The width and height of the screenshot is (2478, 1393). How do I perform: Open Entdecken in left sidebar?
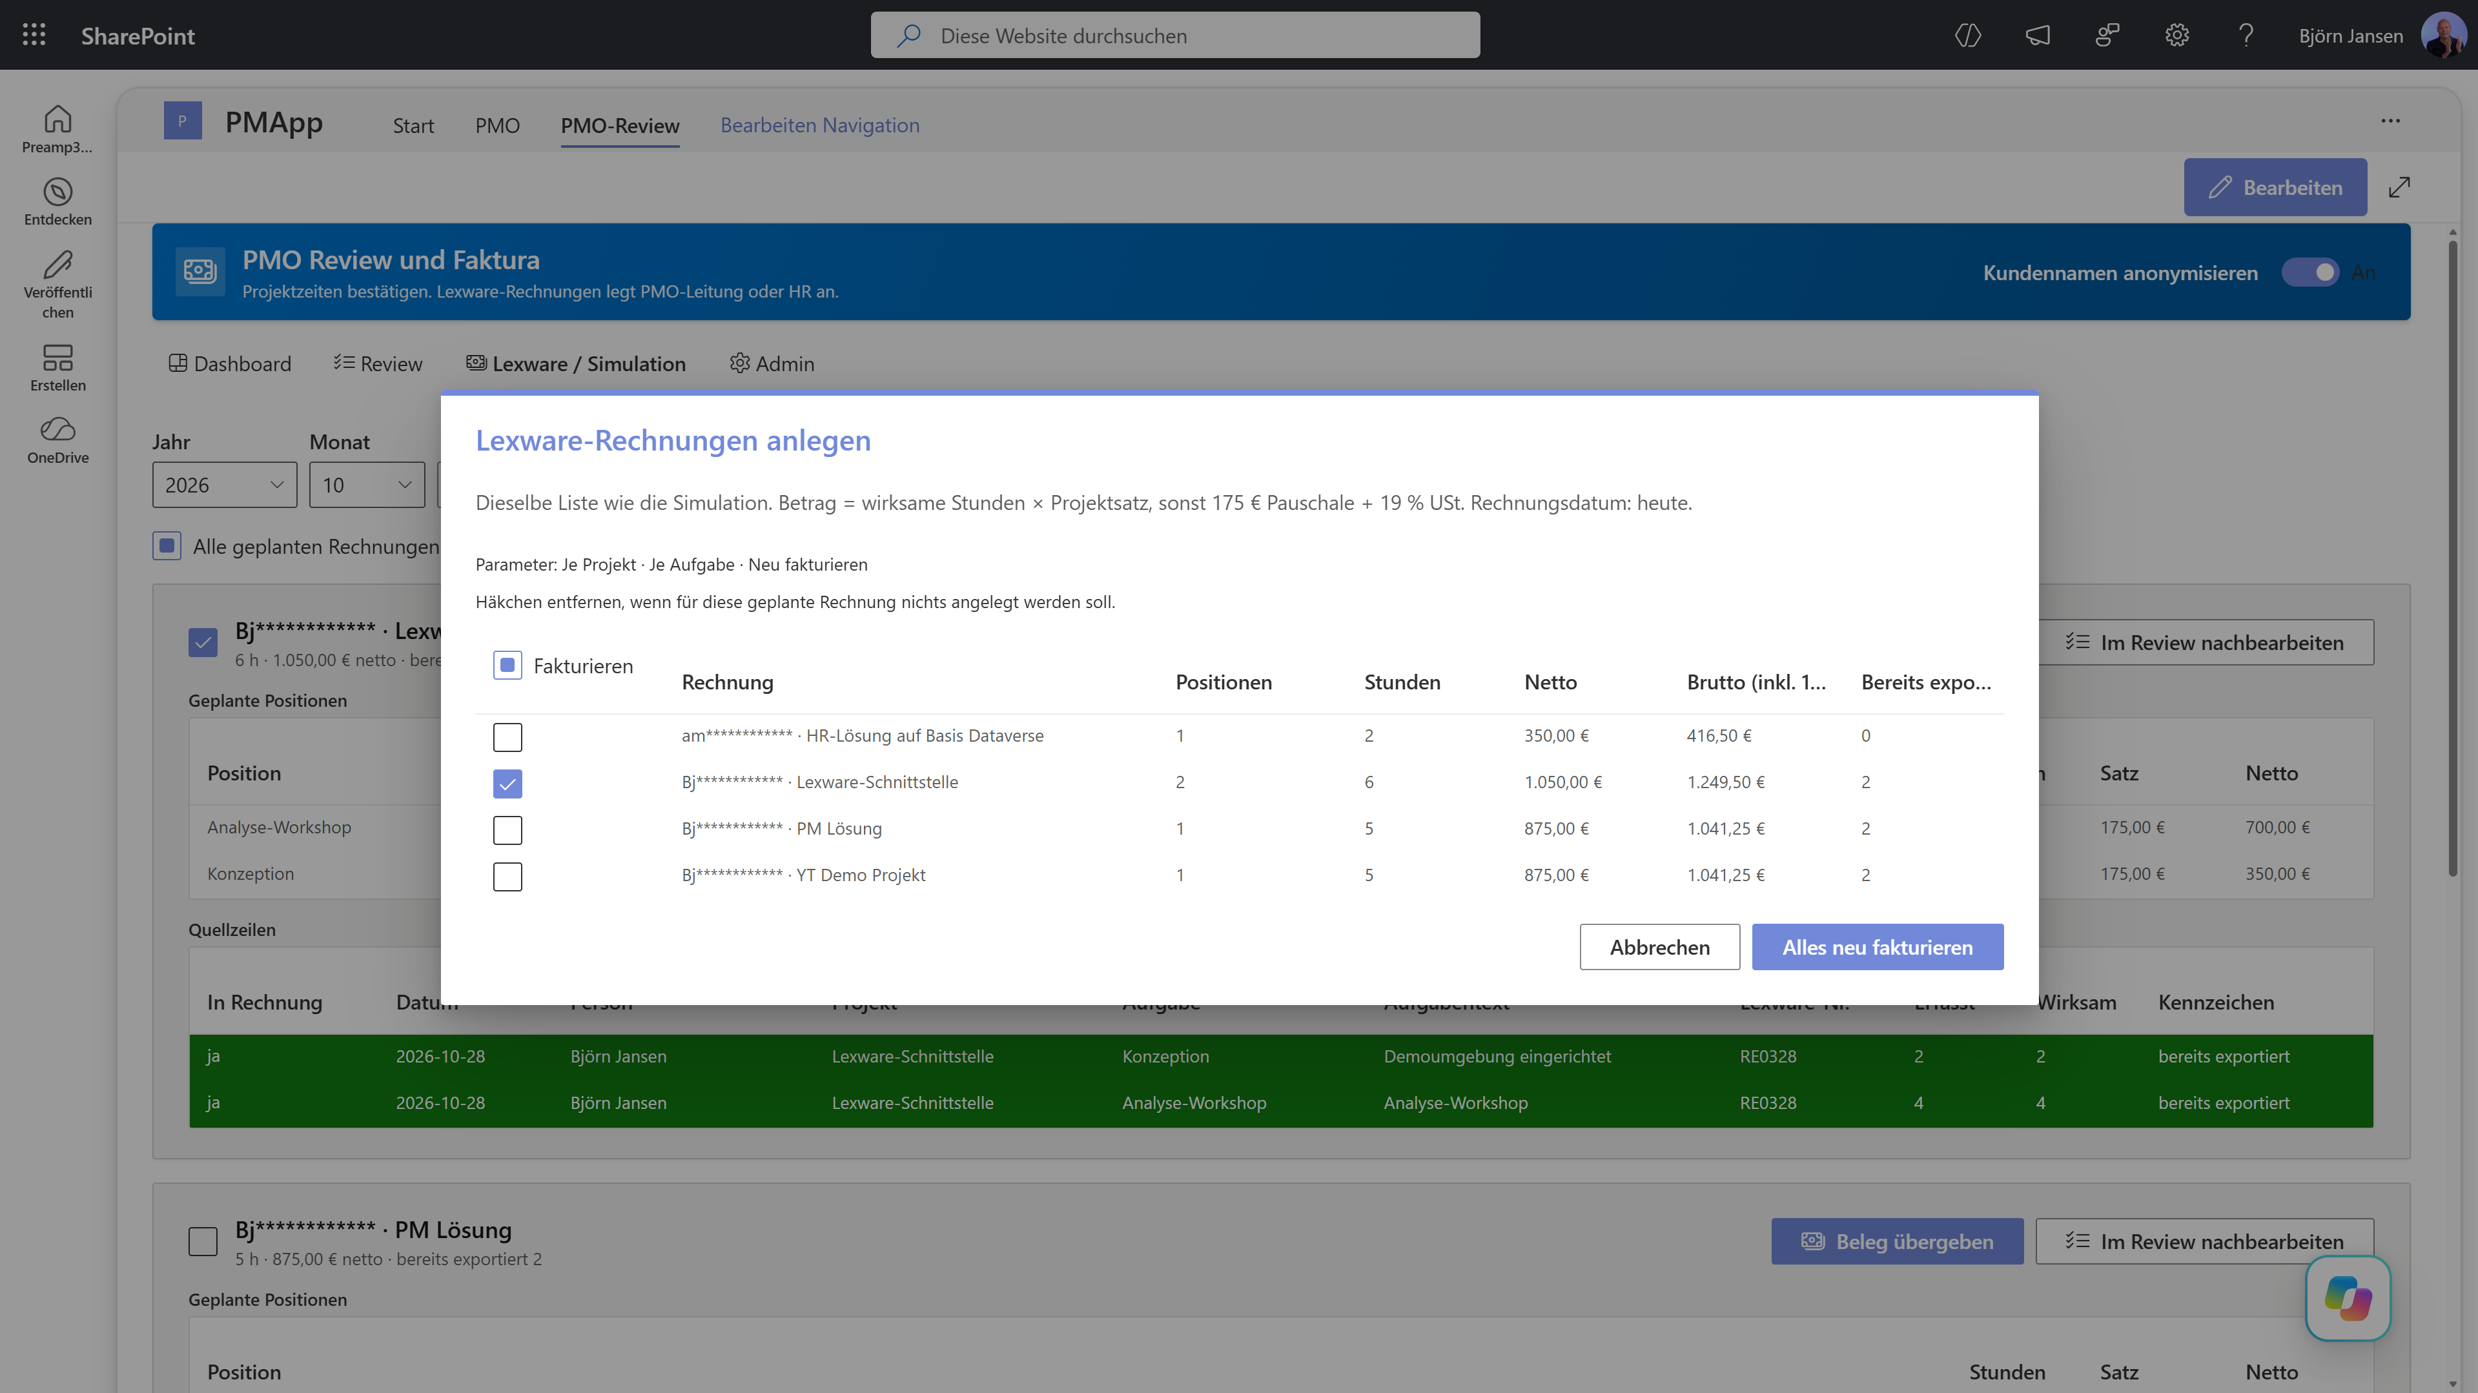57,202
